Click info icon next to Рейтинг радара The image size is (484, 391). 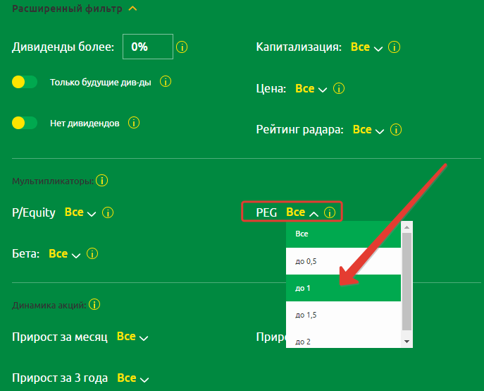(x=396, y=130)
